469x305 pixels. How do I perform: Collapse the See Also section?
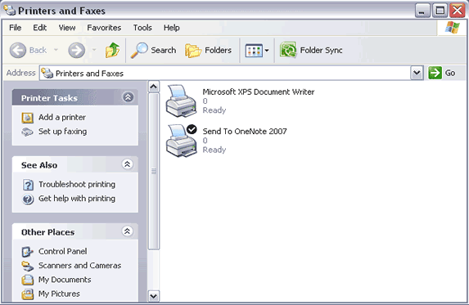point(128,164)
